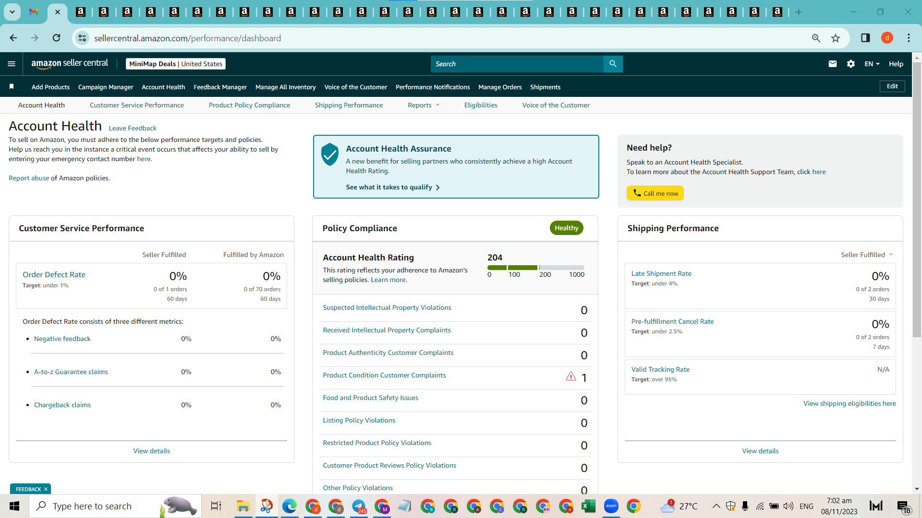Viewport: 922px width, 518px height.
Task: Expand the Reports dropdown menu
Action: point(424,105)
